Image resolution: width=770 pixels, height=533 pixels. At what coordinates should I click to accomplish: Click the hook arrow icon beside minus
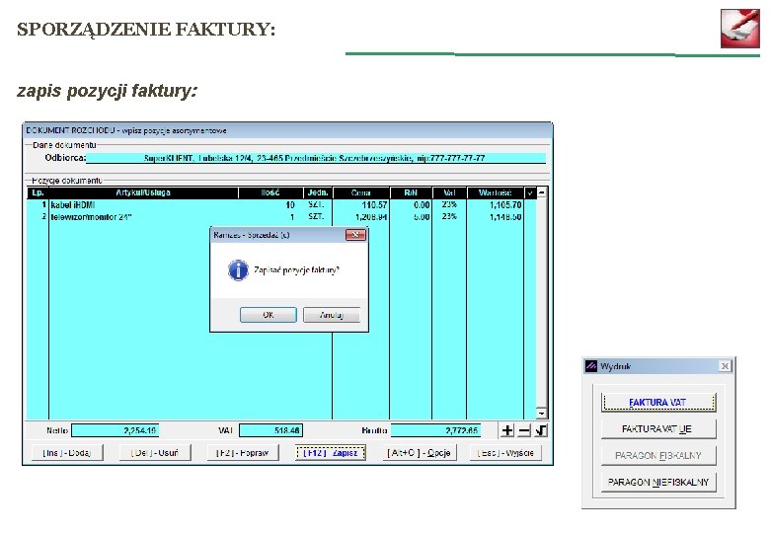tap(541, 430)
